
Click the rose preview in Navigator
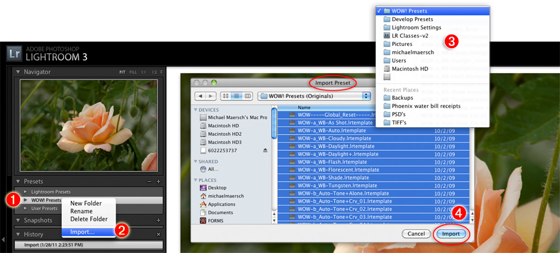point(89,125)
